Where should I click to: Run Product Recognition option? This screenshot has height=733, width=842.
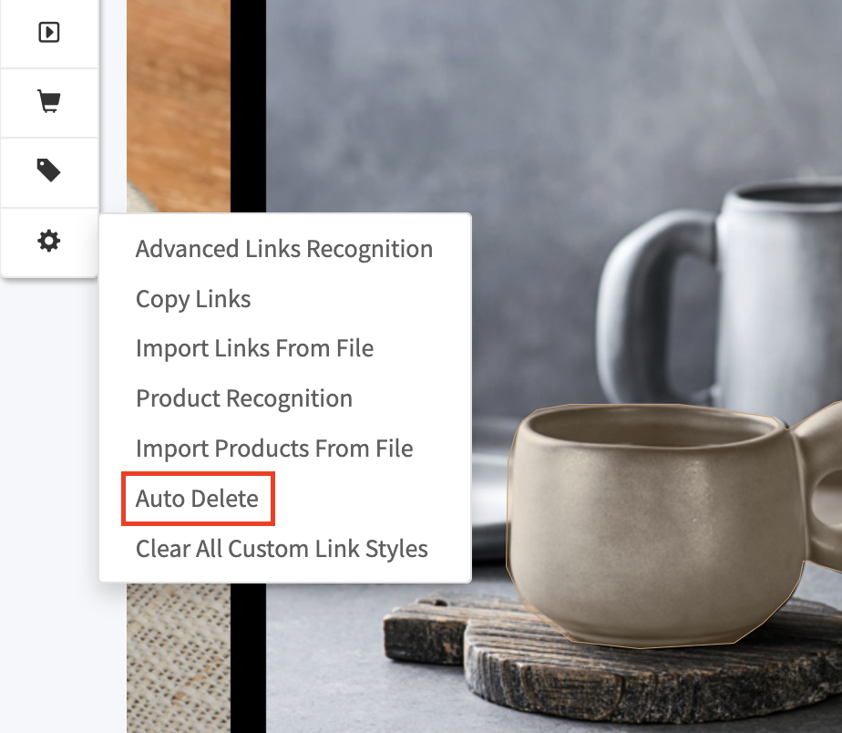coord(244,398)
